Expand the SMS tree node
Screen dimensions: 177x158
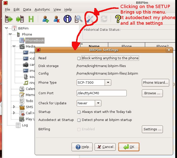14,107
